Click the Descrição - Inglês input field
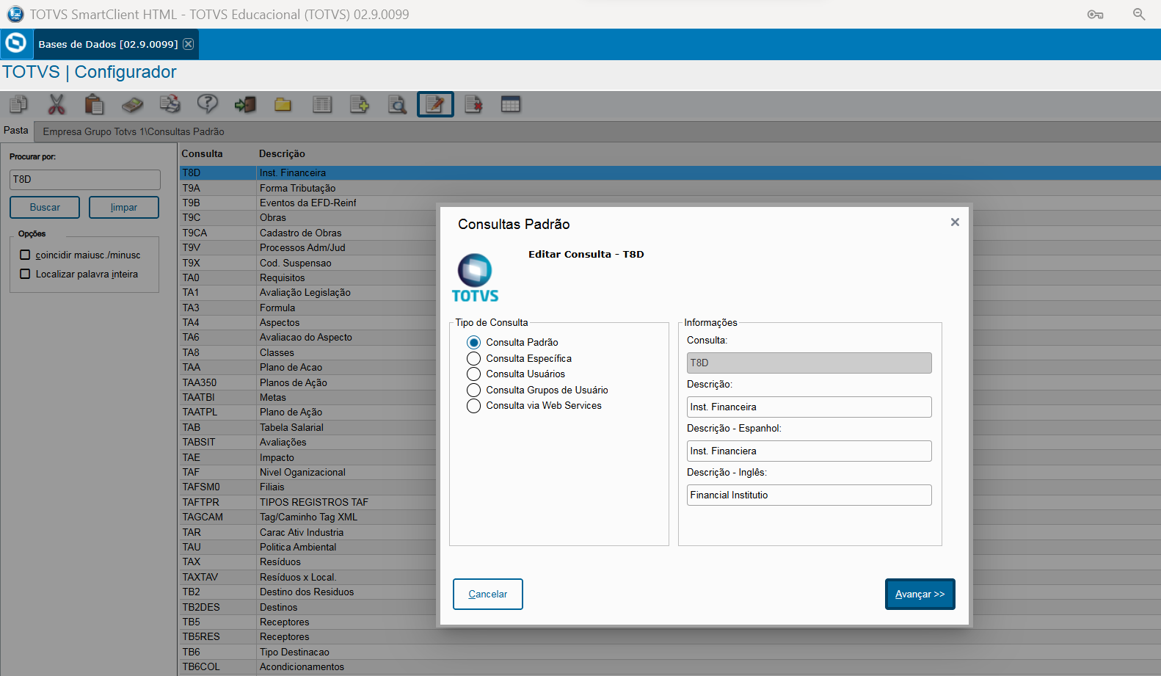Viewport: 1161px width, 676px height. (x=809, y=495)
